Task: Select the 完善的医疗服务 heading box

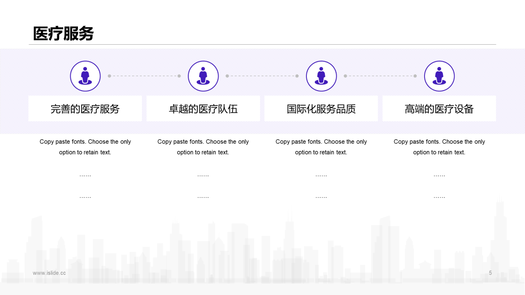Action: pos(85,109)
